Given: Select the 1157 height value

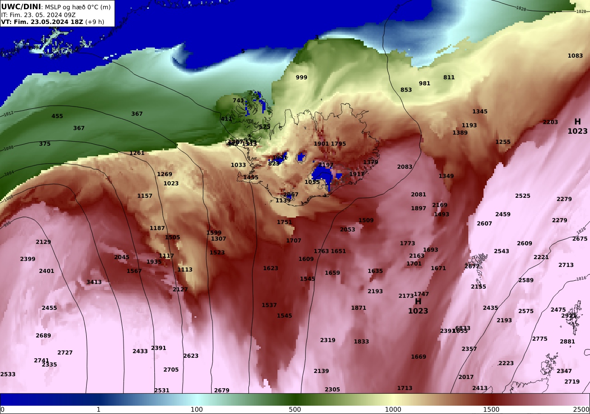Looking at the screenshot, I should point(145,196).
